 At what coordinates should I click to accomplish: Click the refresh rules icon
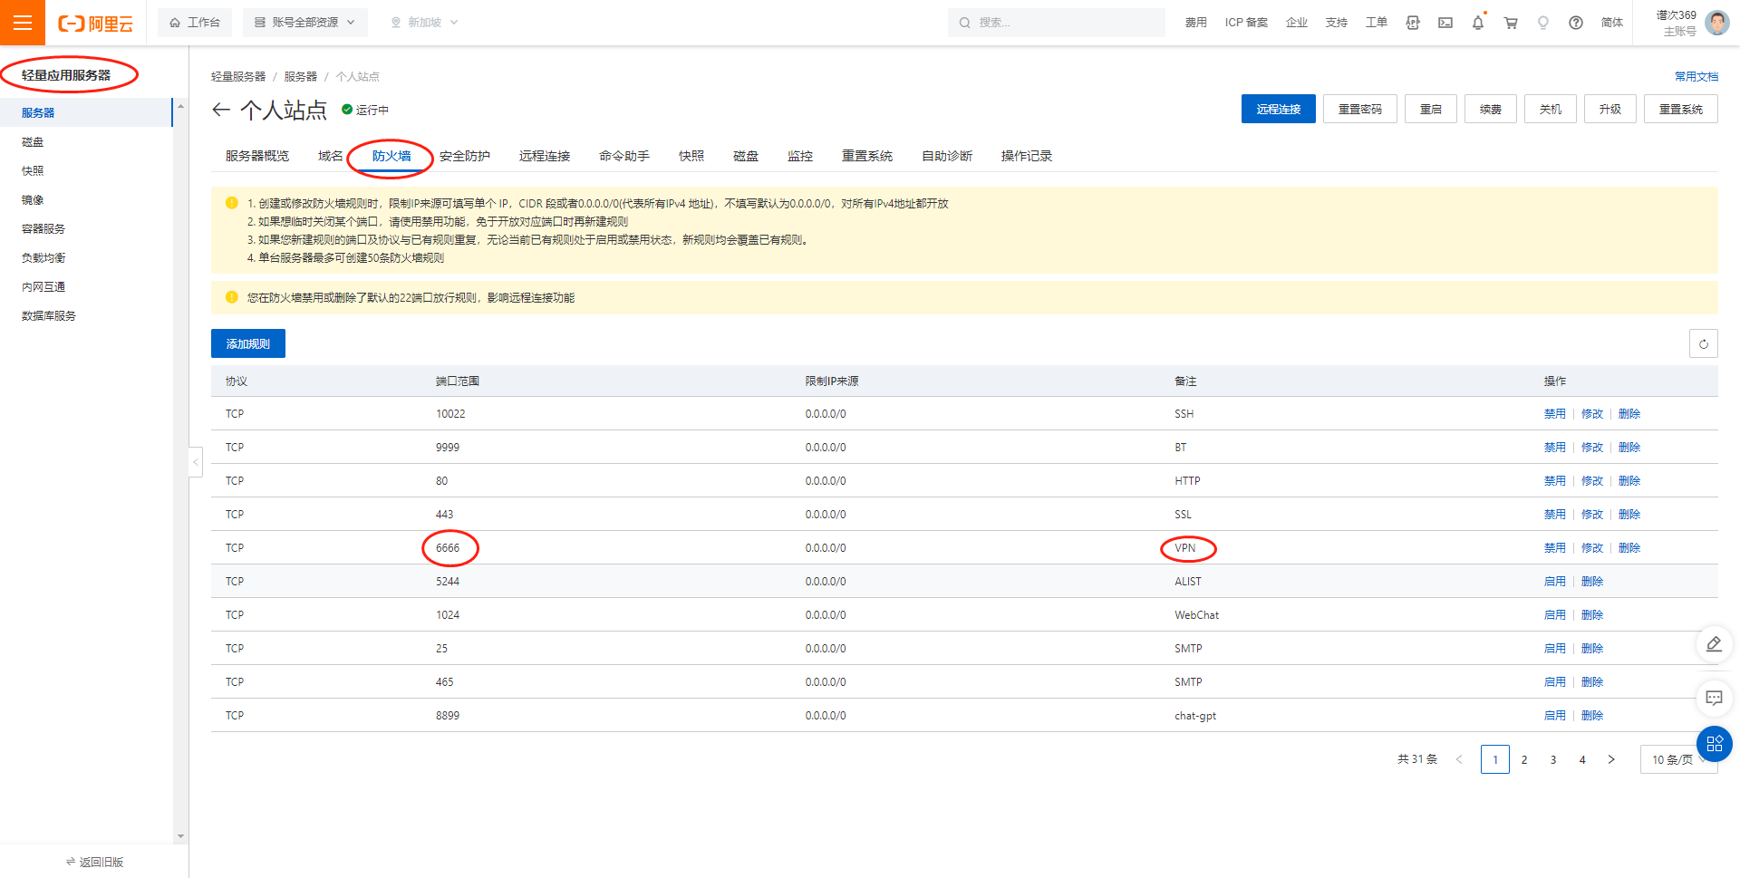click(x=1704, y=343)
